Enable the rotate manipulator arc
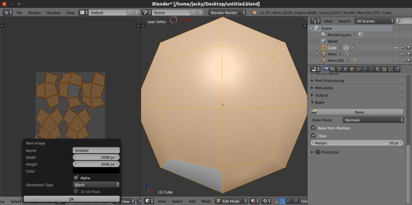This screenshot has width=412, height=205. click(x=289, y=201)
